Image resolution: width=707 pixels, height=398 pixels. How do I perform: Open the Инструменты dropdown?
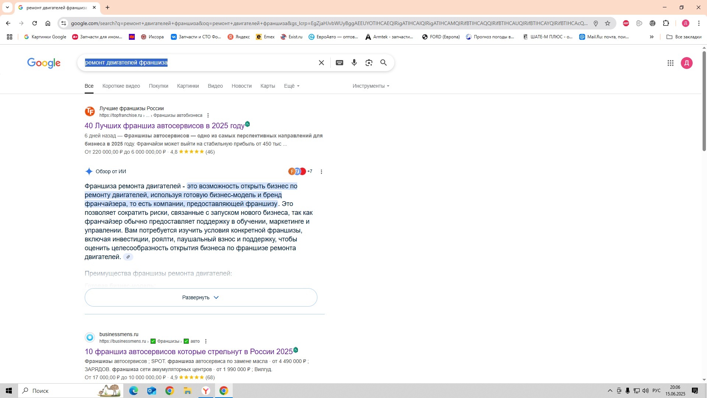pyautogui.click(x=371, y=86)
